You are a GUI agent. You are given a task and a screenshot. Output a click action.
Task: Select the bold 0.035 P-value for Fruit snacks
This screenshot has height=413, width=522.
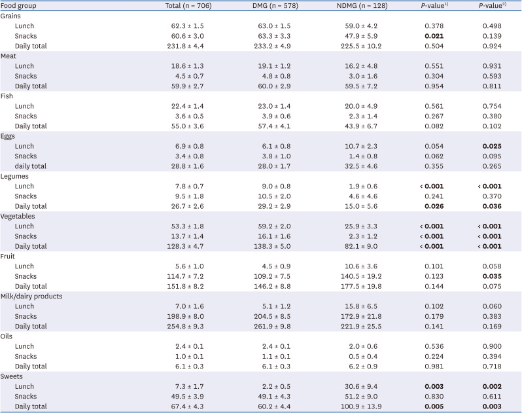[491, 276]
